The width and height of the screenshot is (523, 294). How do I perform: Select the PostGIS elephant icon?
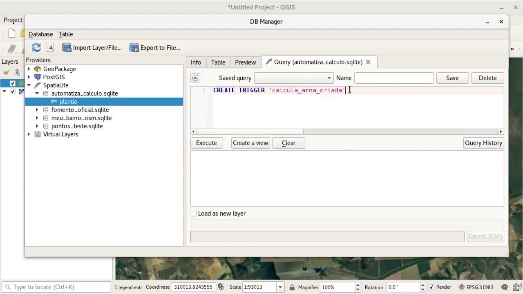(38, 77)
